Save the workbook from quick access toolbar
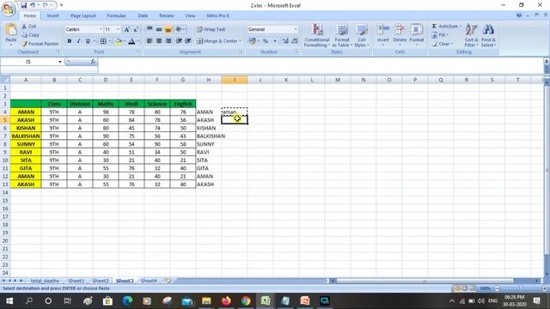This screenshot has height=309, width=550. [x=23, y=5]
